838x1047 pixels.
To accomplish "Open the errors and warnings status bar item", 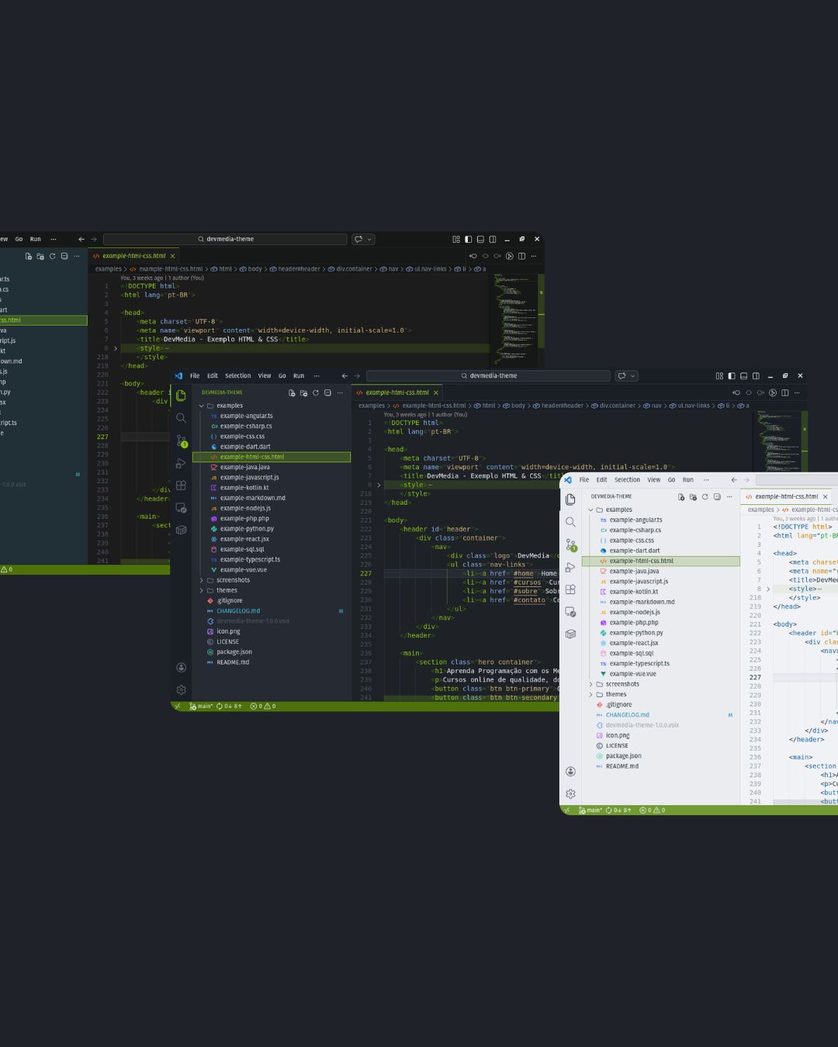I will click(262, 706).
